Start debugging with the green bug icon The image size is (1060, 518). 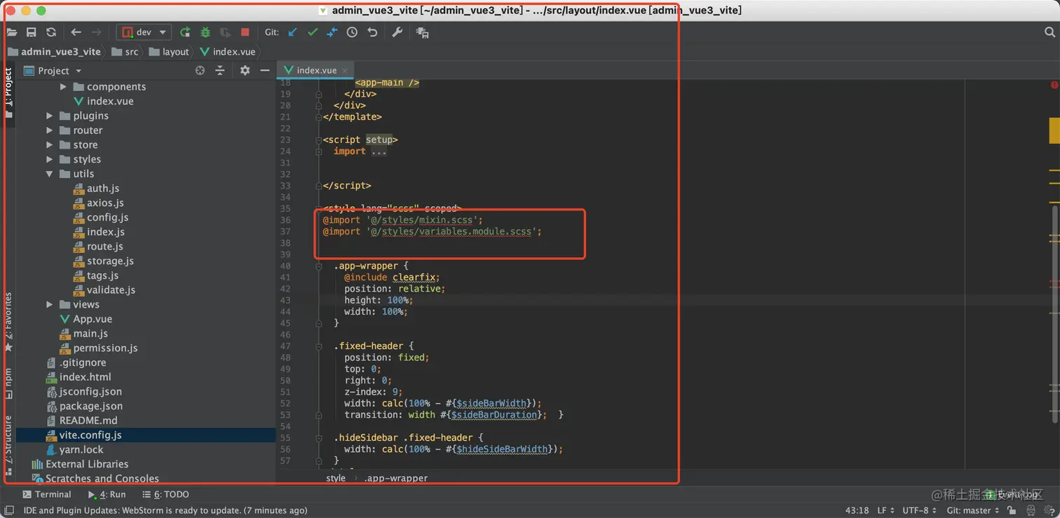[205, 32]
